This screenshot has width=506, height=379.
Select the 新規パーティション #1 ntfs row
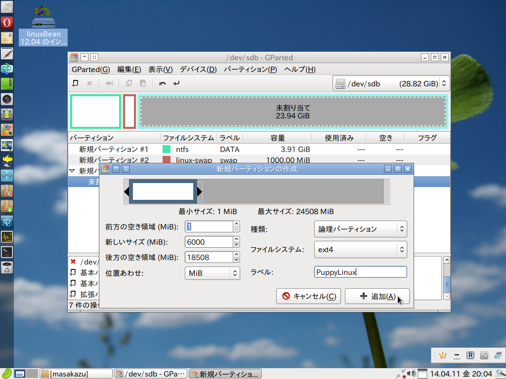(x=259, y=149)
